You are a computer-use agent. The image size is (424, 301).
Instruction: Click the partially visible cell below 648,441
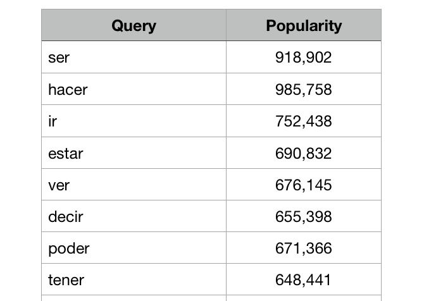pyautogui.click(x=304, y=298)
